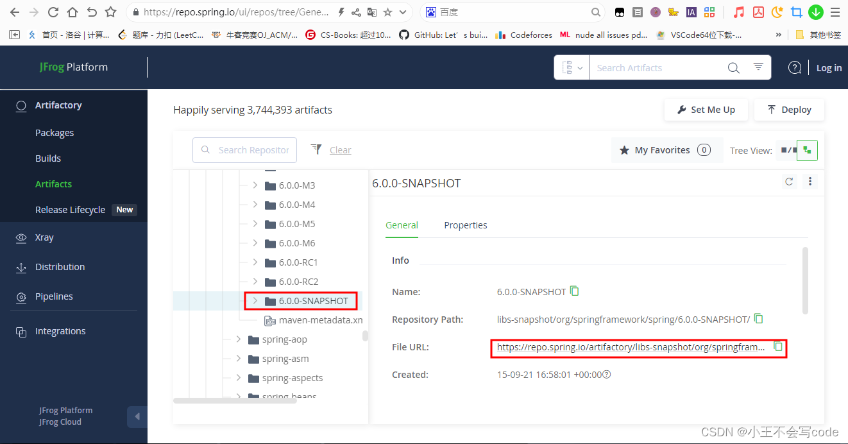Open the help question mark icon
This screenshot has width=848, height=444.
795,67
